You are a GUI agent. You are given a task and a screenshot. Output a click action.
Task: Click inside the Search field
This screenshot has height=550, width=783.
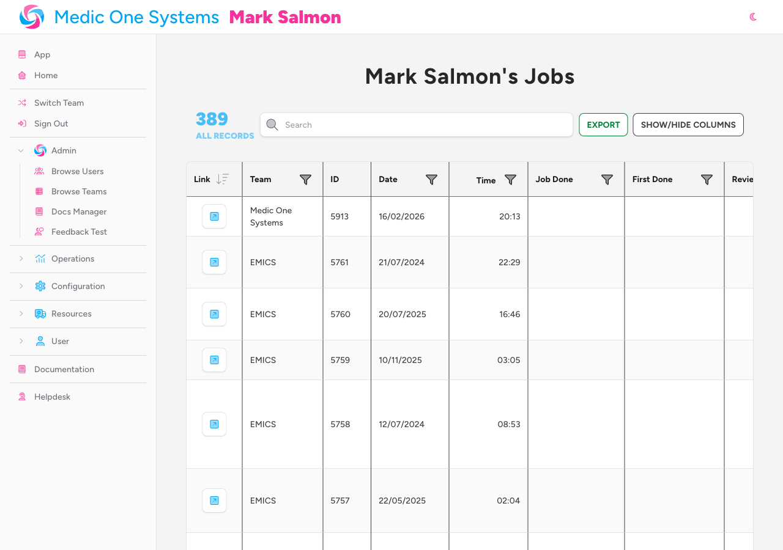click(416, 125)
